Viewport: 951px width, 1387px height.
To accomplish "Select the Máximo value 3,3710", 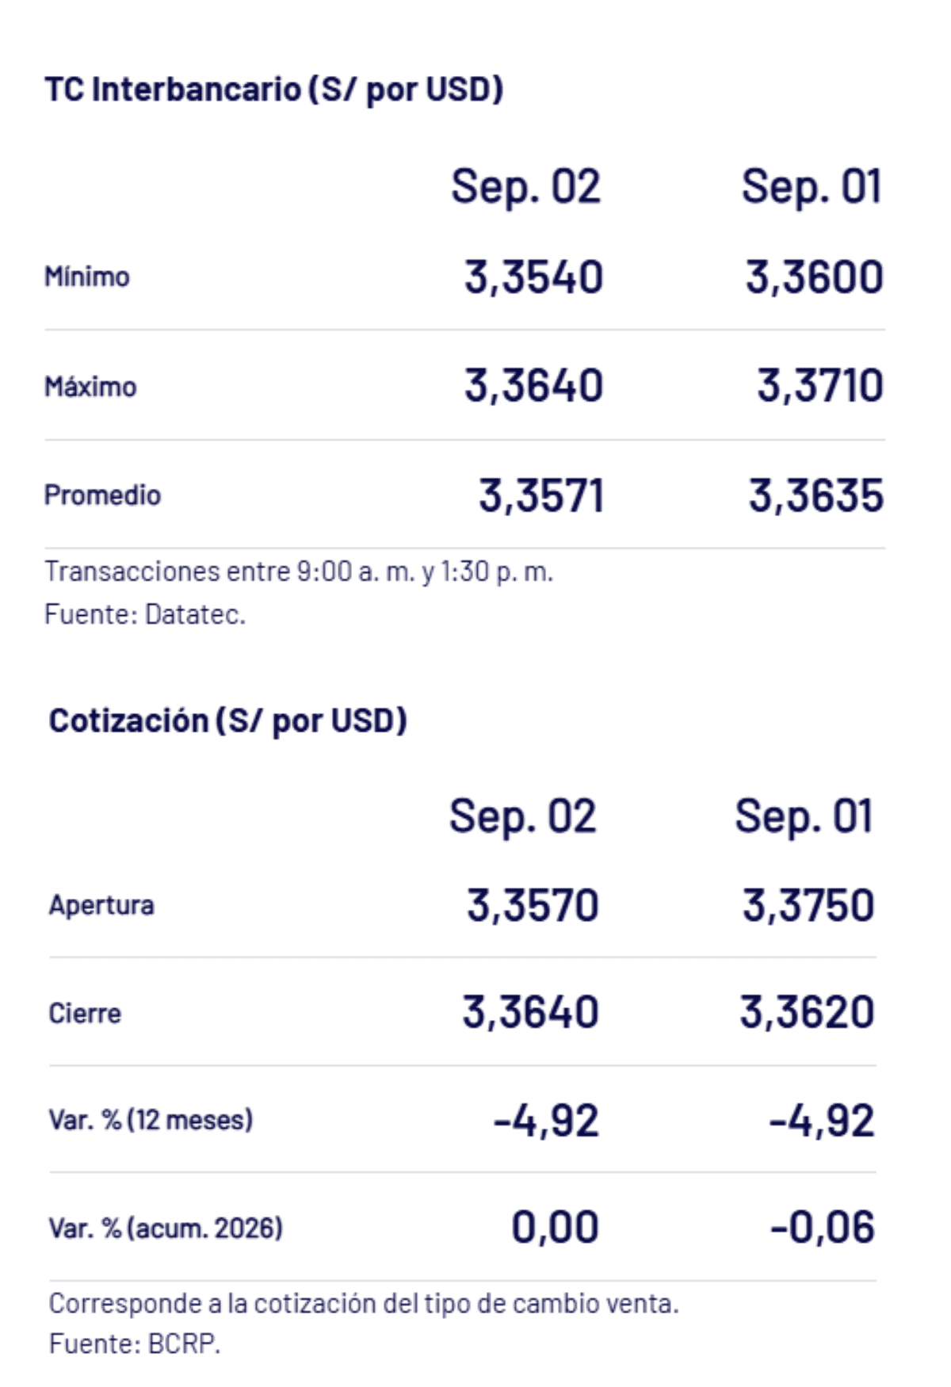I will [819, 386].
